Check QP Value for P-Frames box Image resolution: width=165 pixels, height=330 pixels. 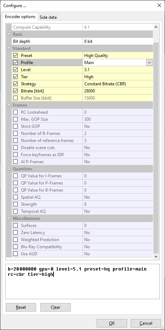coord(15,183)
